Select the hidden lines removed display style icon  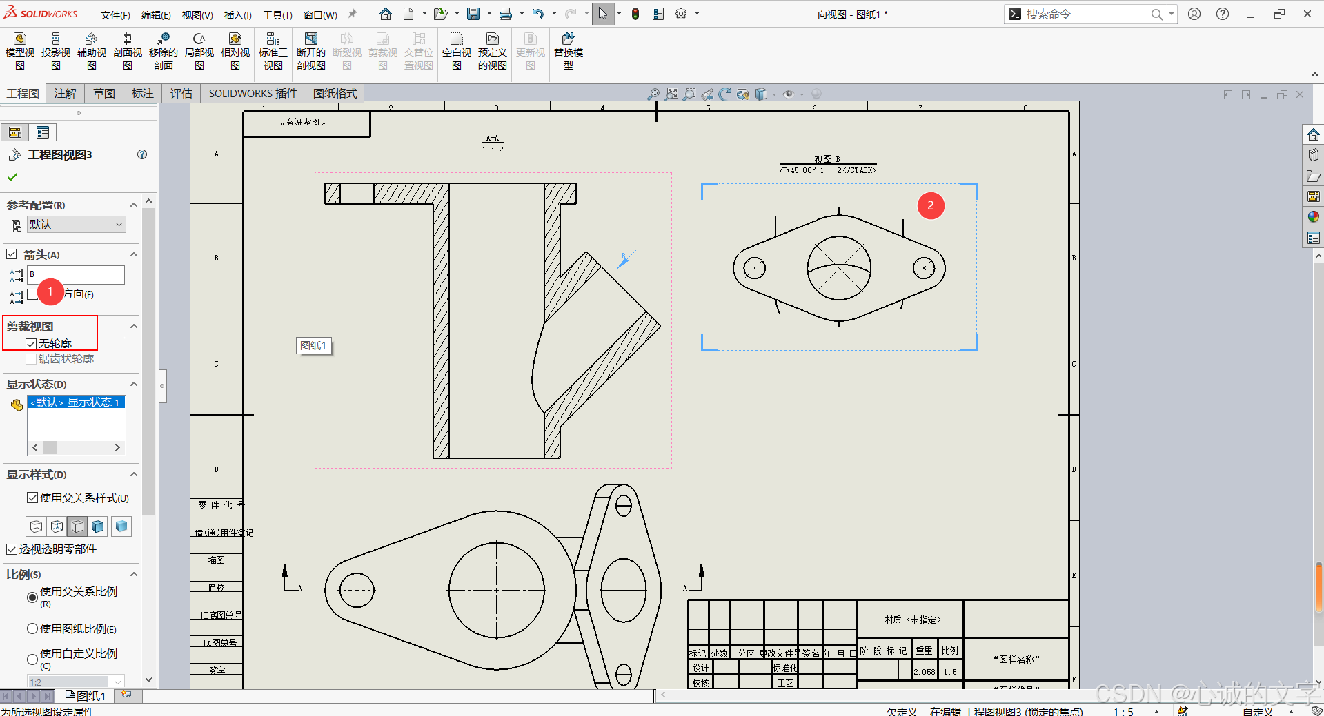pos(77,526)
